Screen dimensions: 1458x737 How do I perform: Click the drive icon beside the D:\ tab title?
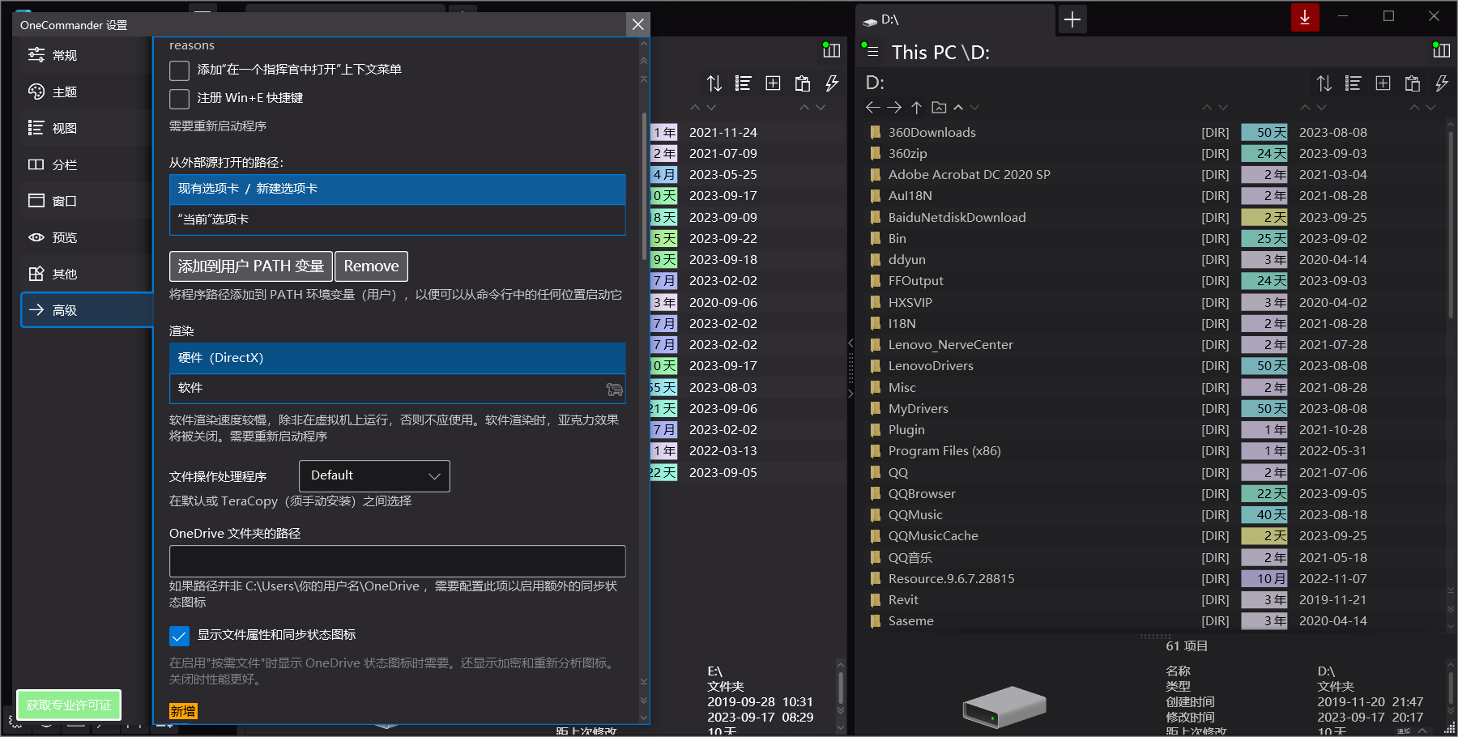point(870,21)
